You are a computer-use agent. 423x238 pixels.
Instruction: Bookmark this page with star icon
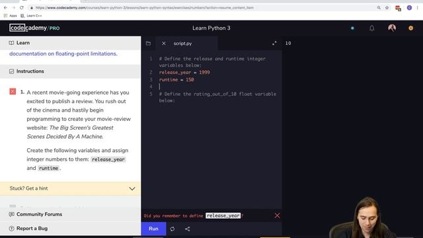coord(387,8)
